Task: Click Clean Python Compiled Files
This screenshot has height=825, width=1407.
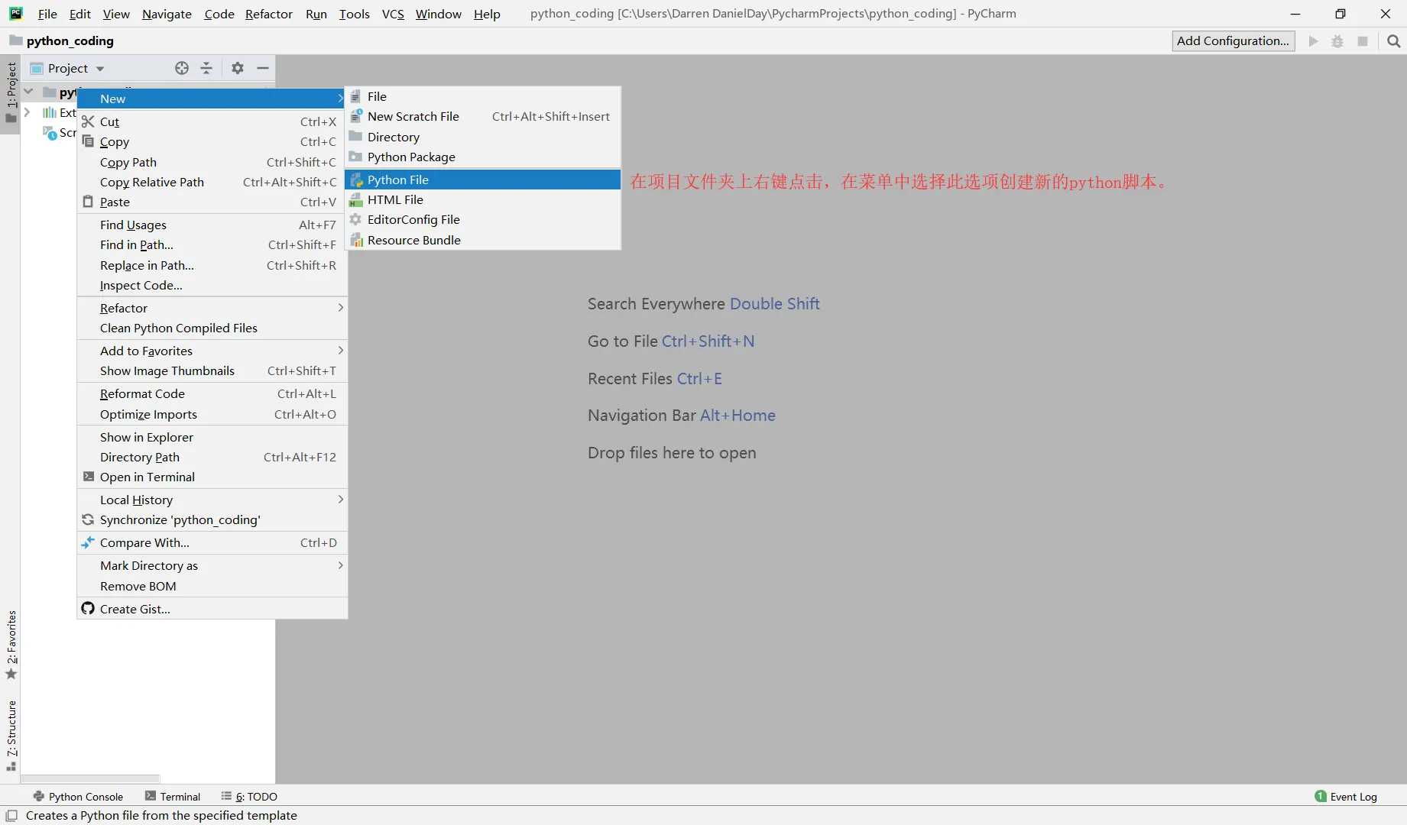Action: (x=212, y=328)
